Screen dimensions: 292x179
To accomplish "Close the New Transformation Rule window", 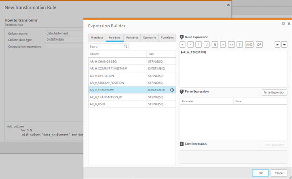I will click(x=228, y=5).
